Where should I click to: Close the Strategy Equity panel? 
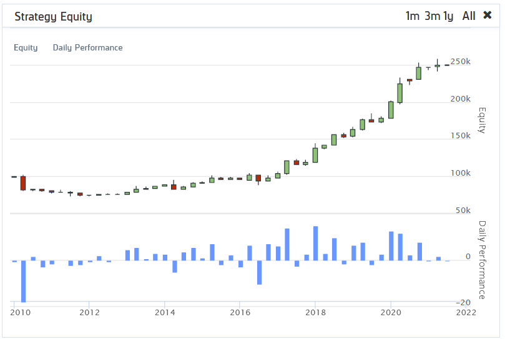(x=488, y=16)
